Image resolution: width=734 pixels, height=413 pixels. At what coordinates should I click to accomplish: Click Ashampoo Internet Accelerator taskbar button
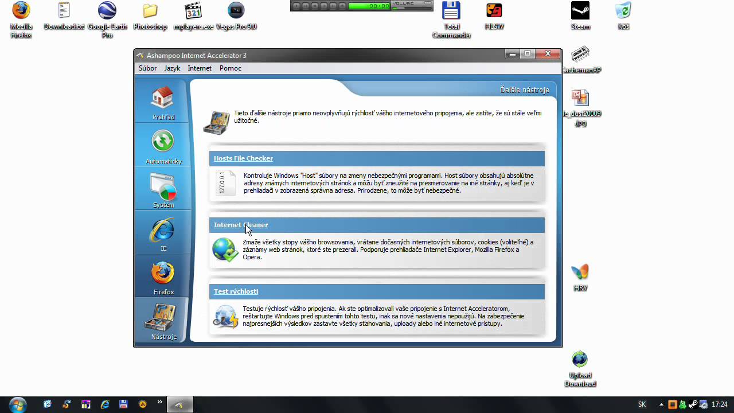click(180, 404)
